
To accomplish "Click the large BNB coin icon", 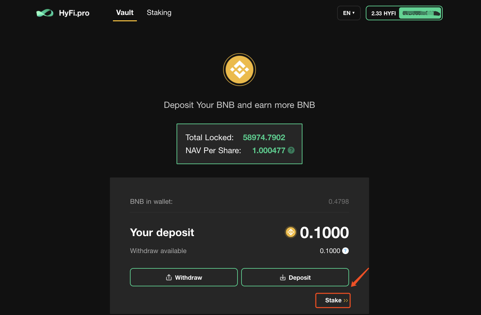I will (240, 70).
